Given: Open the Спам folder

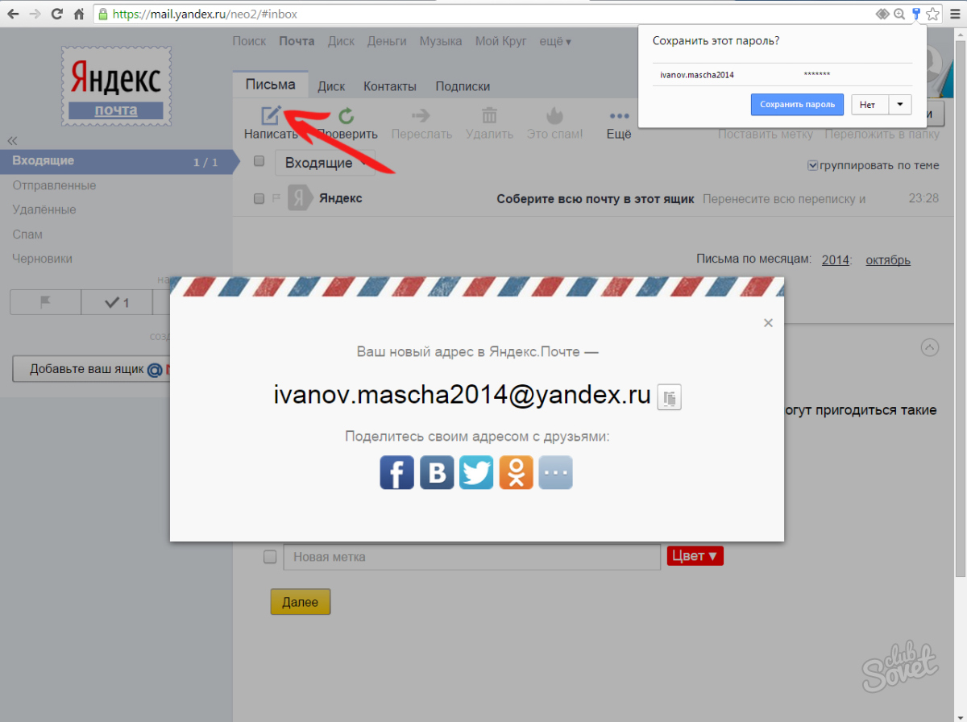Looking at the screenshot, I should (27, 234).
